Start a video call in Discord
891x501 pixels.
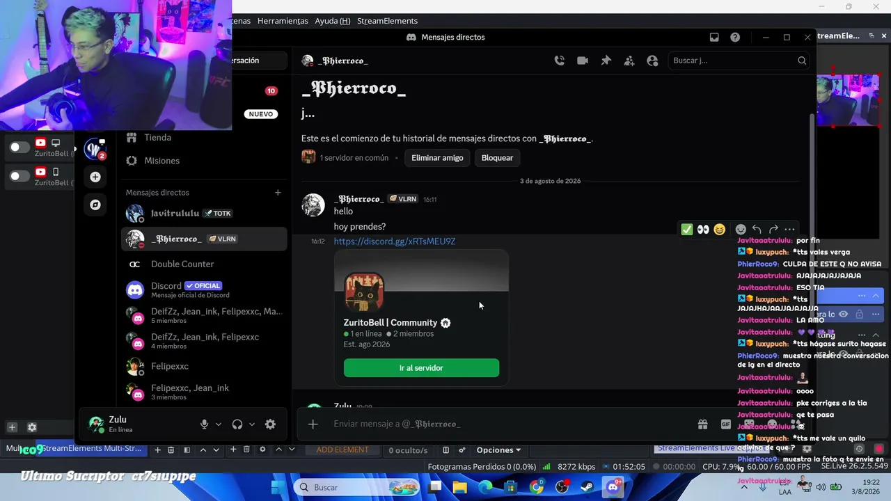coord(583,61)
